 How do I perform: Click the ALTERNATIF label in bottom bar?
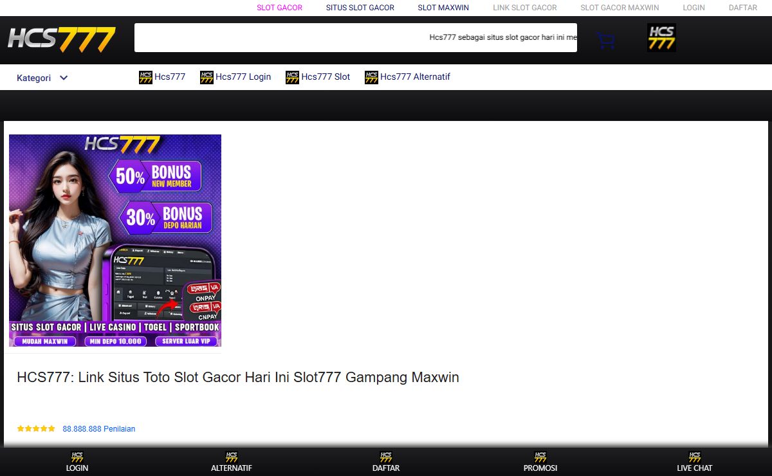coord(232,468)
